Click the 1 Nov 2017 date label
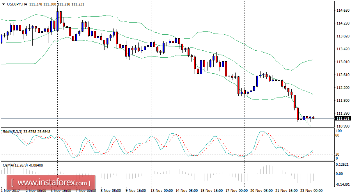 tap(11, 191)
